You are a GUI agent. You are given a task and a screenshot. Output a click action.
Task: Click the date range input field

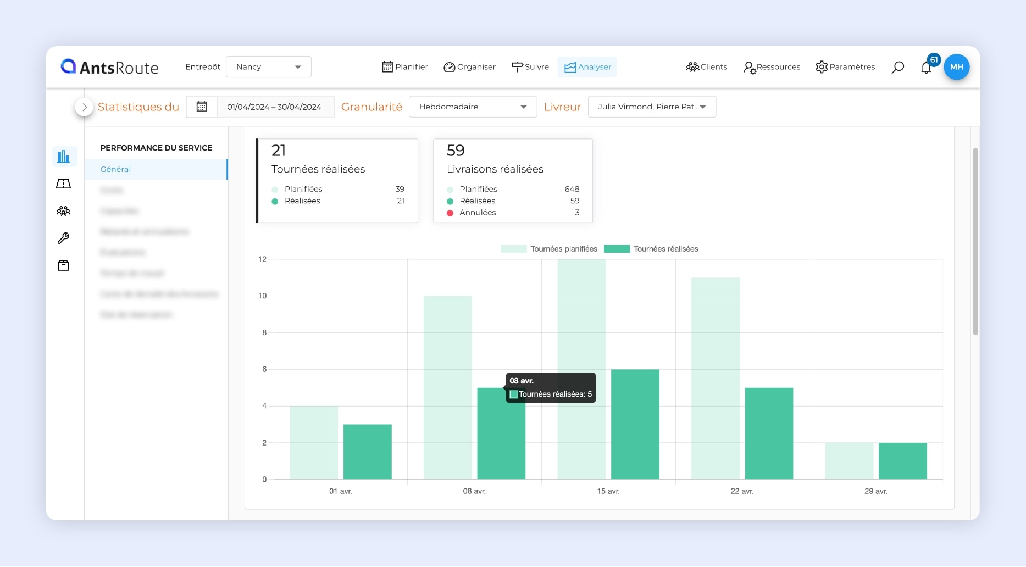tap(275, 107)
